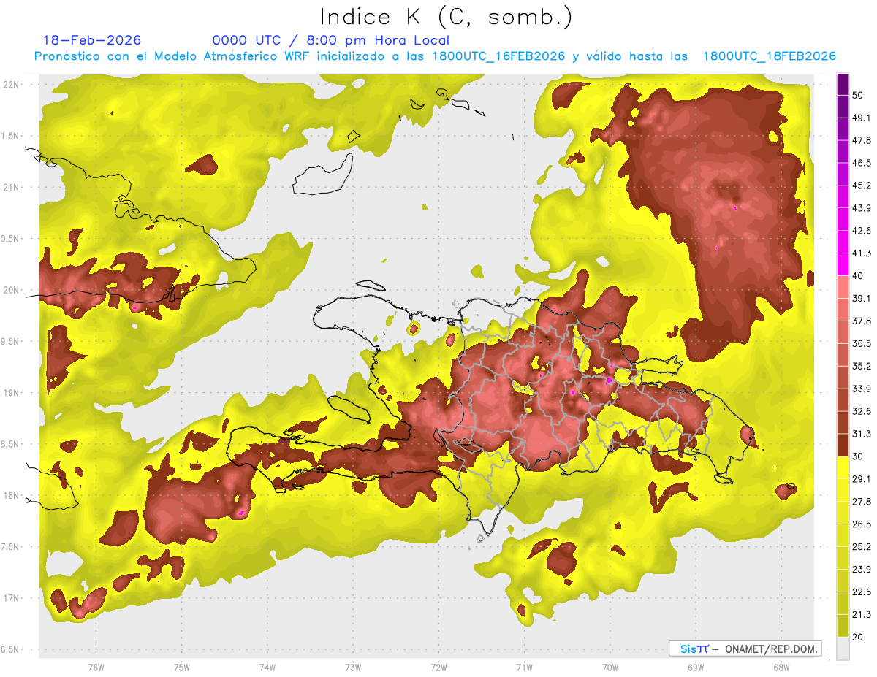The image size is (877, 677).
Task: Click the longitude label "70W"
Action: (x=610, y=668)
